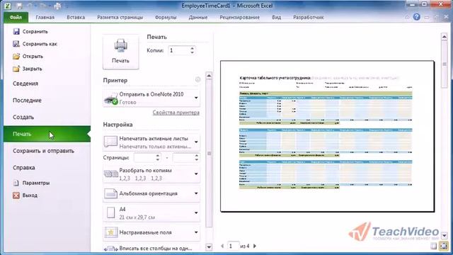Open Альбомная ориентация dropdown

point(151,193)
